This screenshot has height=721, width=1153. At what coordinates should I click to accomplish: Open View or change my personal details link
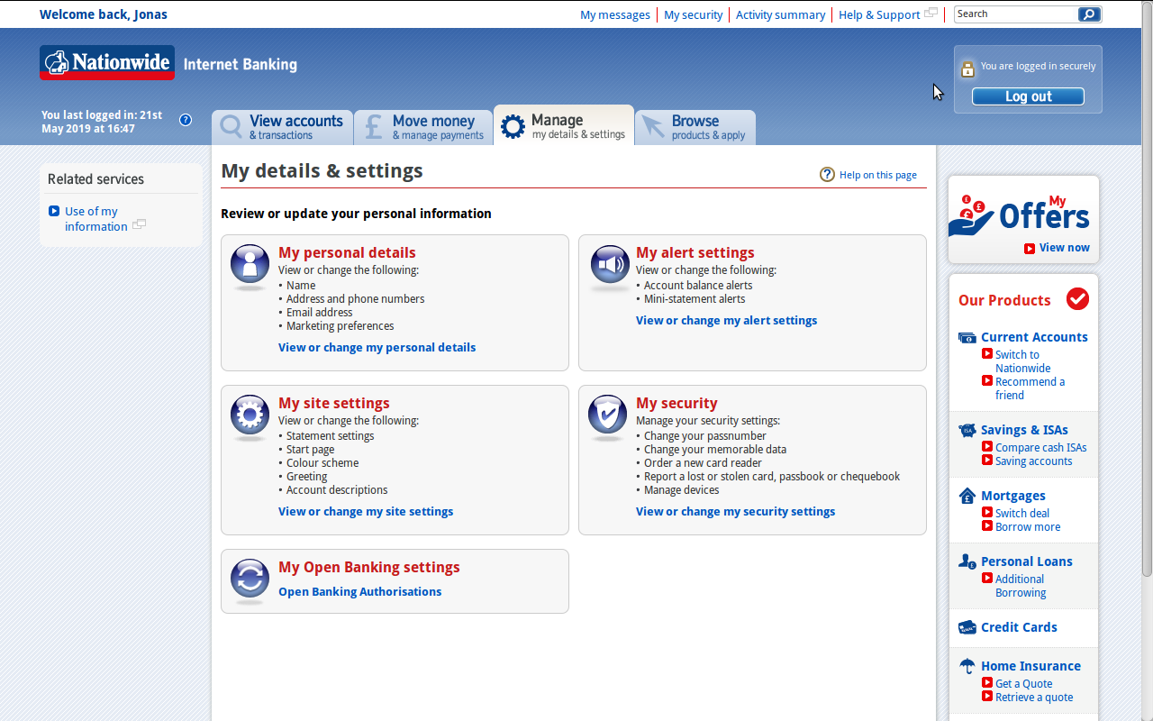[377, 347]
